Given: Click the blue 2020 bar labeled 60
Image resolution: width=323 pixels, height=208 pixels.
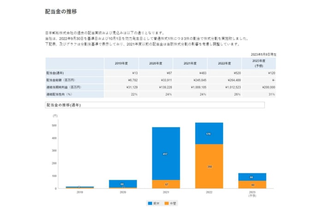Looking at the screenshot, I should point(123,184).
